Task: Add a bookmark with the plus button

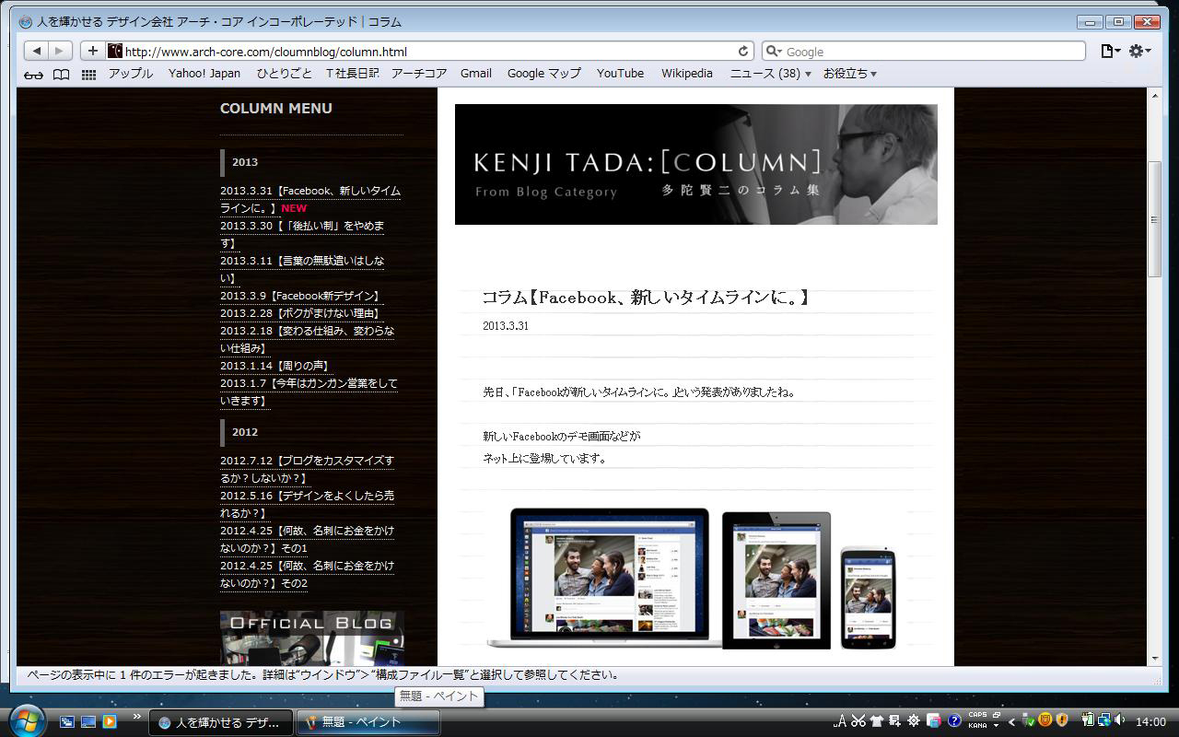Action: (92, 51)
